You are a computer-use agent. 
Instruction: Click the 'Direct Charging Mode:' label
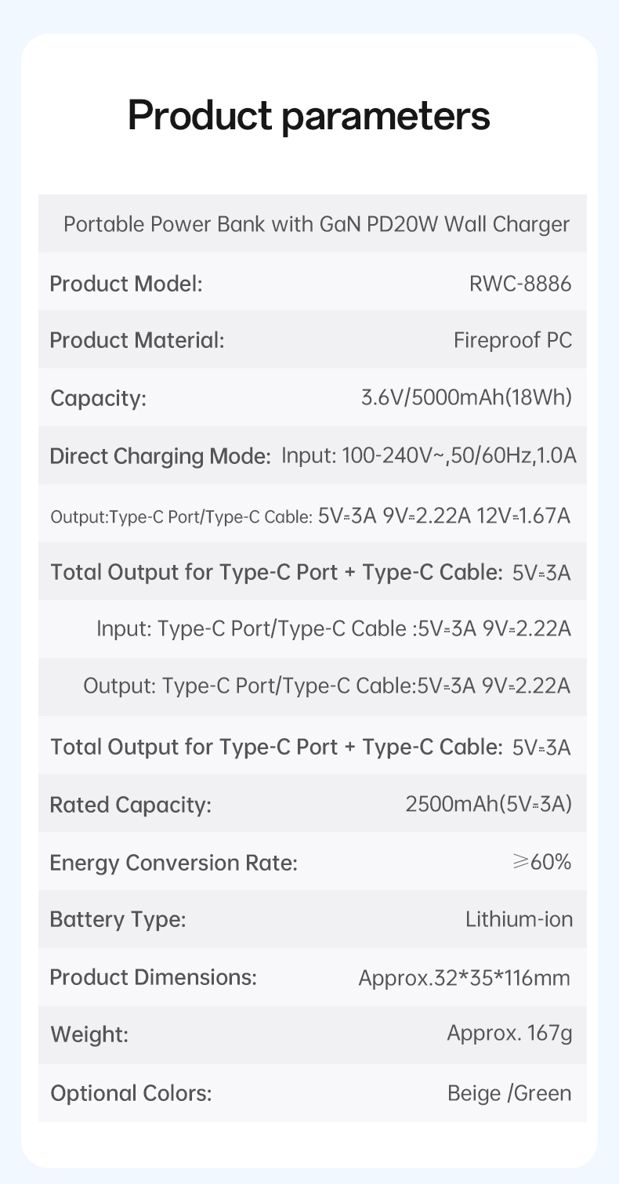click(161, 456)
